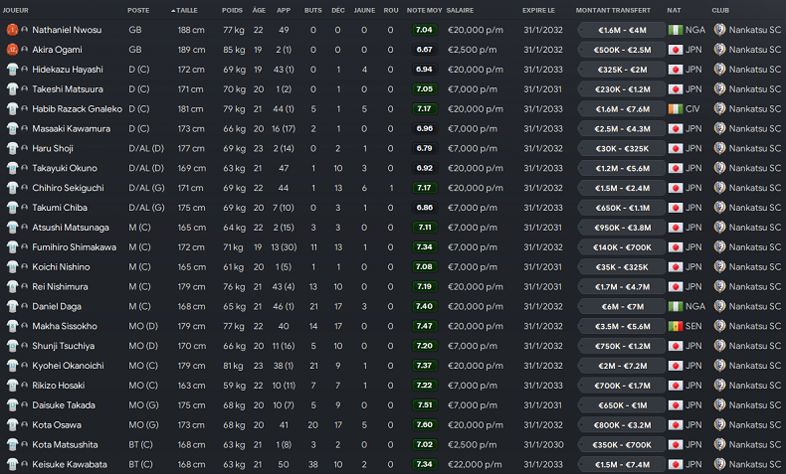Open Keisuke Kawabata's player profile
Screen dimensions: 786x474
click(x=68, y=464)
